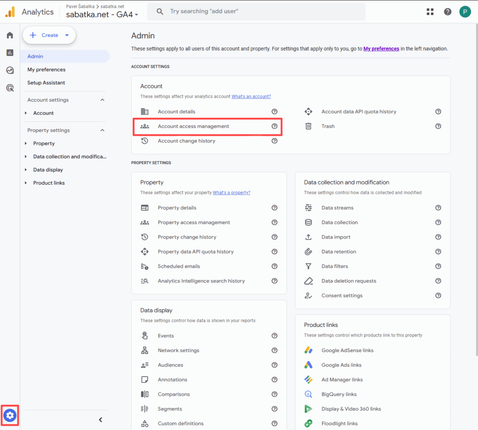Open the profile avatar P

point(465,12)
